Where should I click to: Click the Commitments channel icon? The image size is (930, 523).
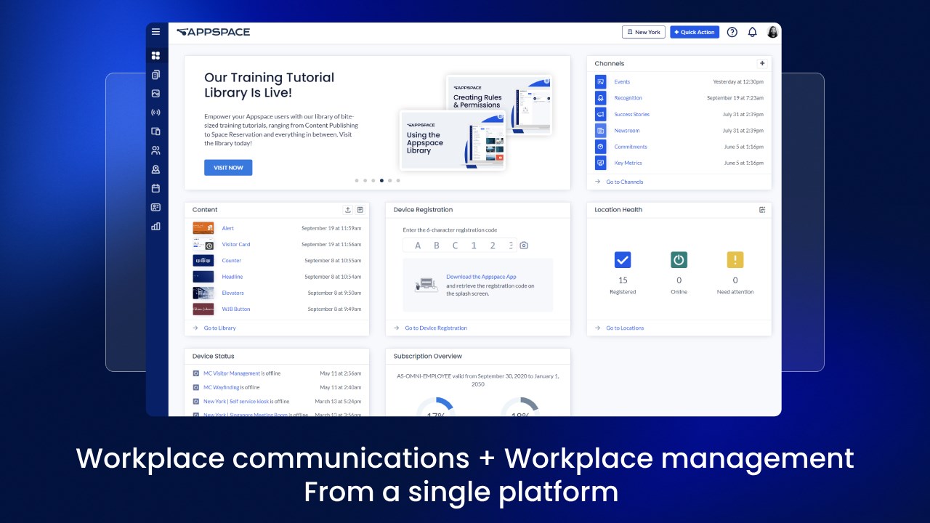600,147
